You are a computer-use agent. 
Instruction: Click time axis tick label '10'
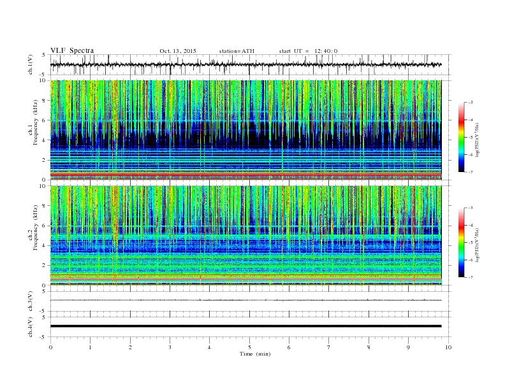tap(448, 347)
